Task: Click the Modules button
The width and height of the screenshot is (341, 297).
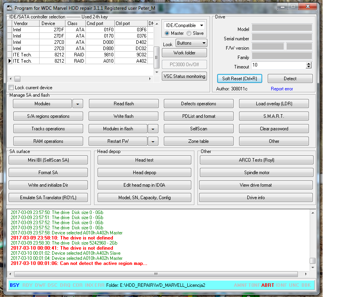Action: (42, 104)
